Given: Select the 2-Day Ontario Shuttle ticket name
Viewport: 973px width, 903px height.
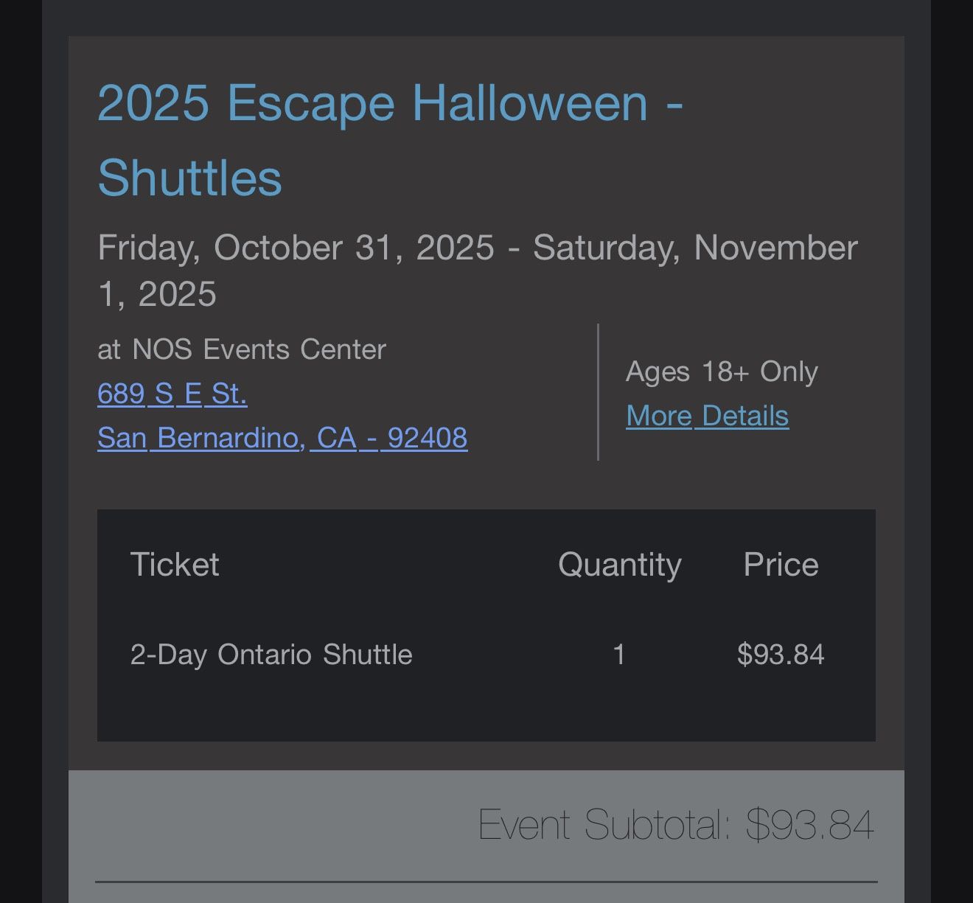Looking at the screenshot, I should (271, 654).
